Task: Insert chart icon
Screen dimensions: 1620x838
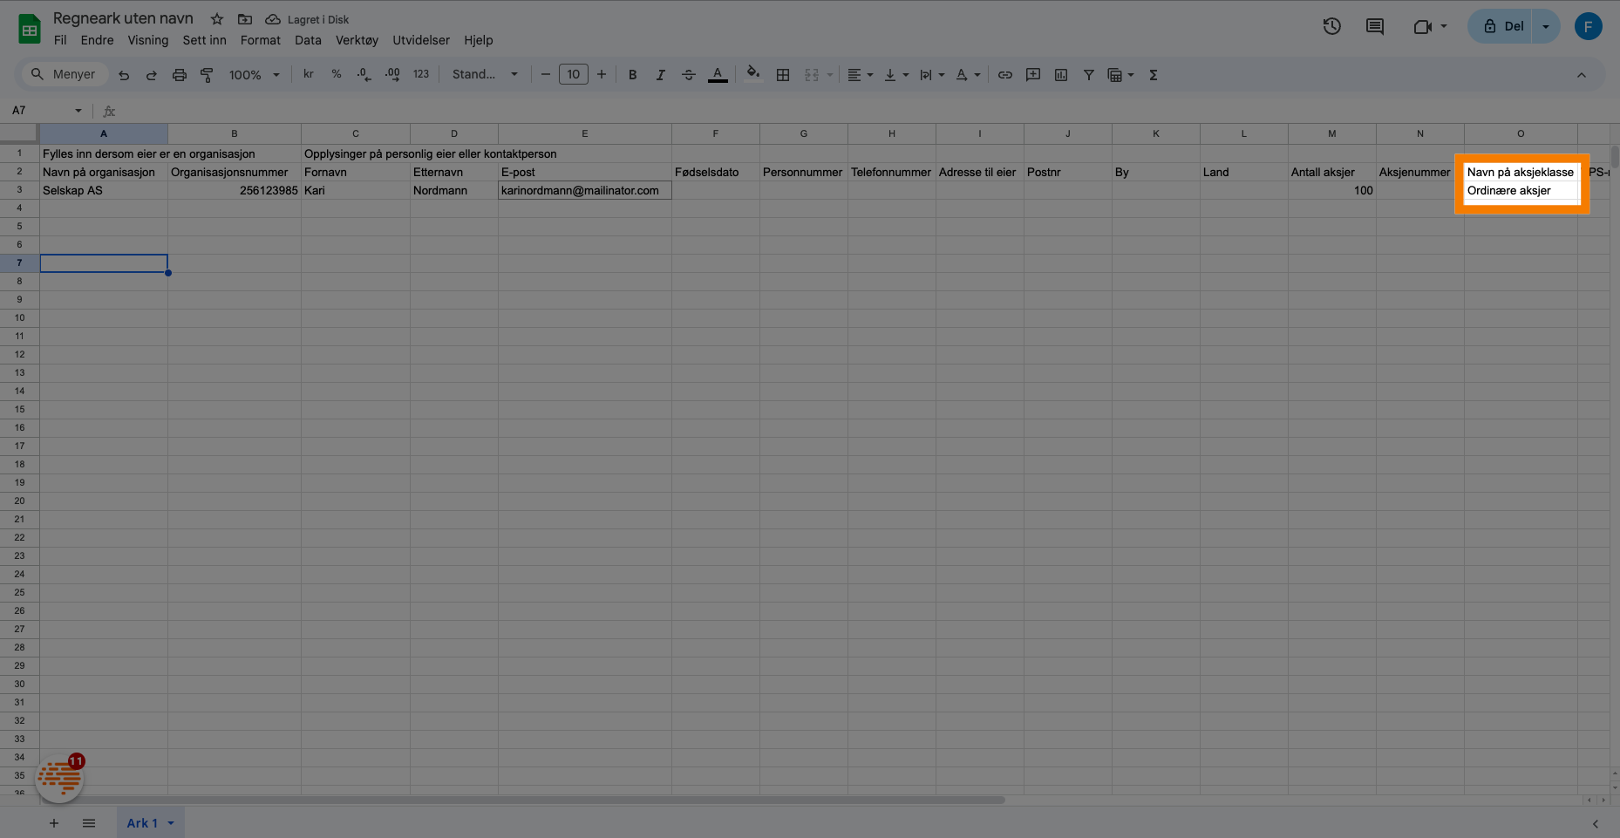Action: click(1061, 75)
